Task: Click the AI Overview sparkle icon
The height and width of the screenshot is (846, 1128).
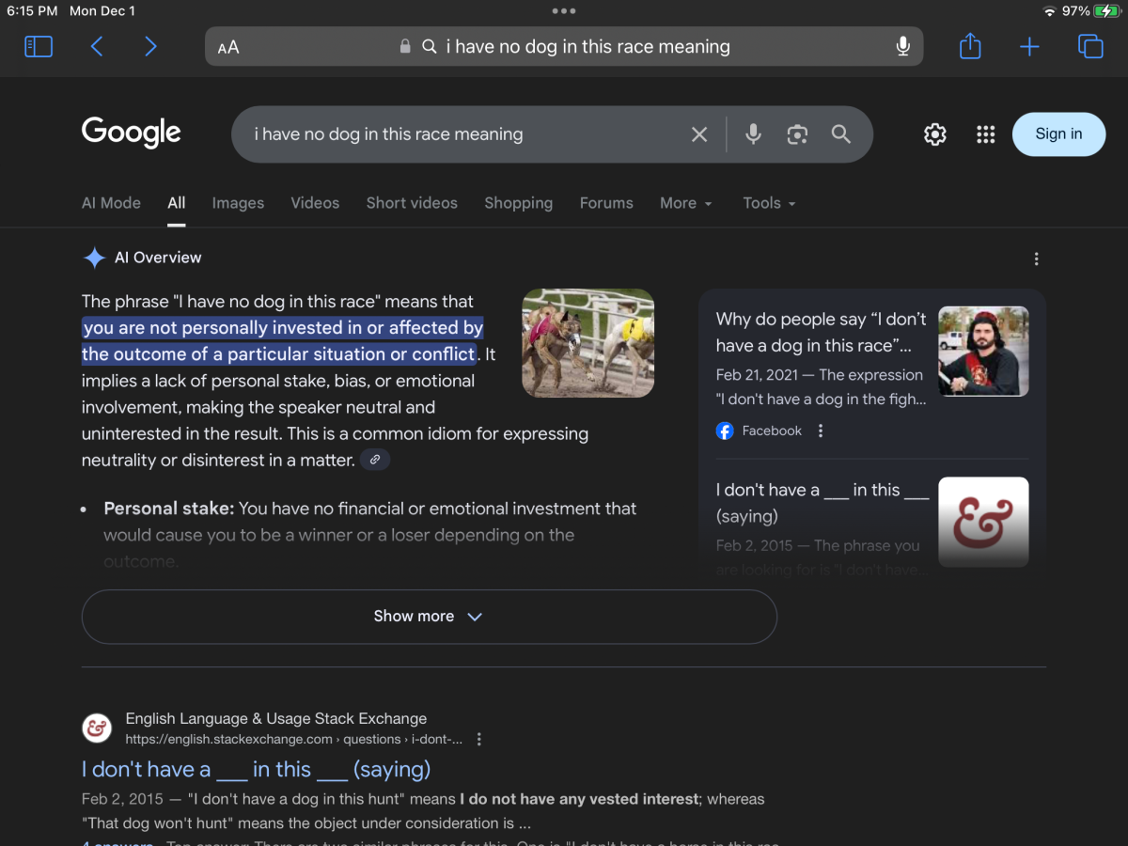Action: click(x=94, y=258)
